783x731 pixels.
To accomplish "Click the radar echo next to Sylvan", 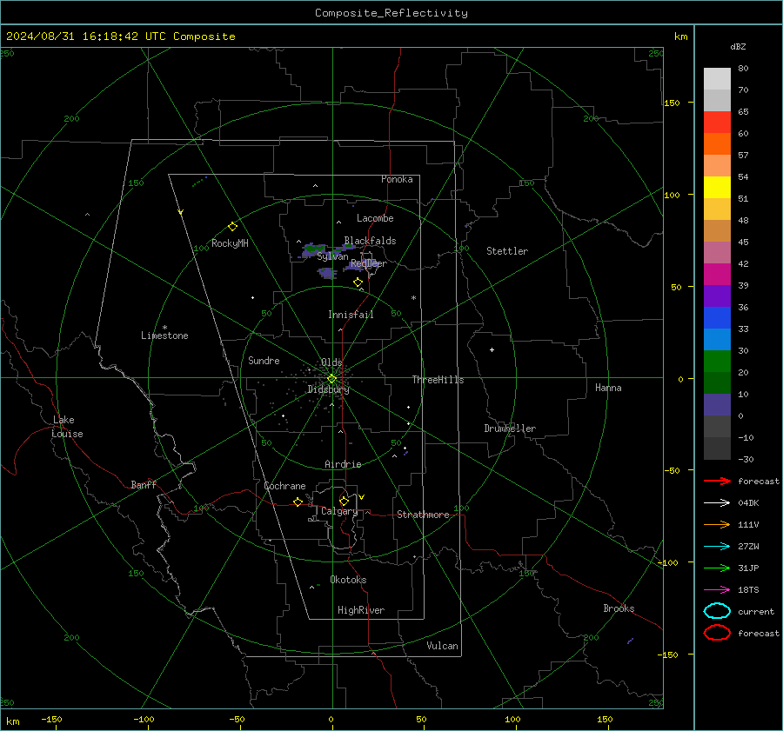I will pyautogui.click(x=316, y=249).
